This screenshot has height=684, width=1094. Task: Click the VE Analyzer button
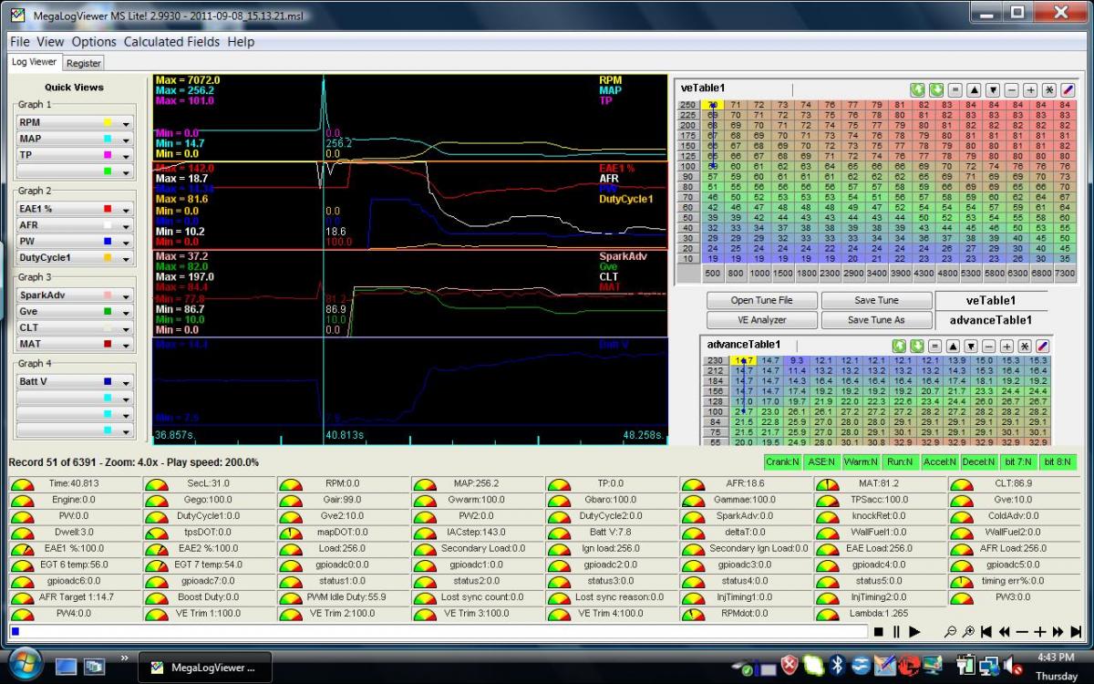point(761,320)
